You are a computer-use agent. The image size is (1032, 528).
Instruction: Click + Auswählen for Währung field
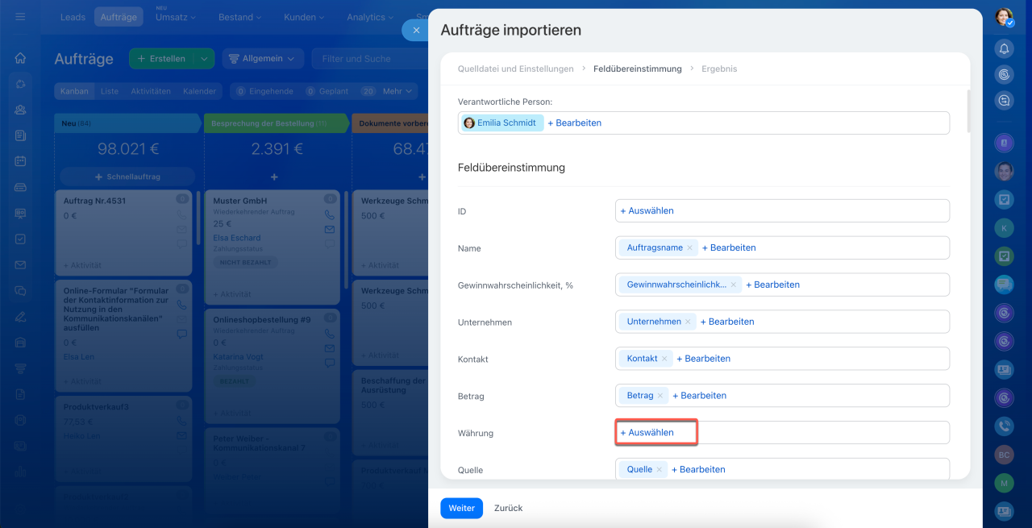[x=647, y=433]
